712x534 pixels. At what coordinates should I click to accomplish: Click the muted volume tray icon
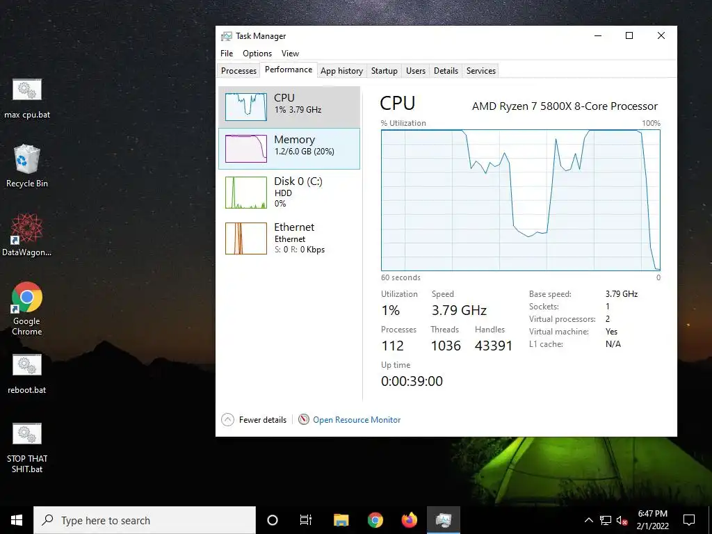pos(622,520)
